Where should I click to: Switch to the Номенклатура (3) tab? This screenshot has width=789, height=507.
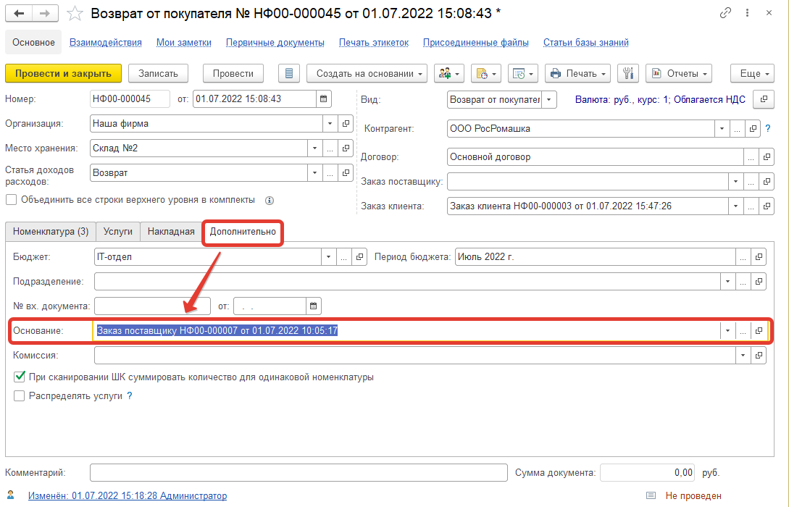pyautogui.click(x=51, y=232)
